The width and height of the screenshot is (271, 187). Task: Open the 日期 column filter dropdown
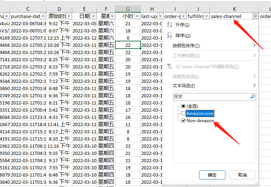[x=93, y=16]
